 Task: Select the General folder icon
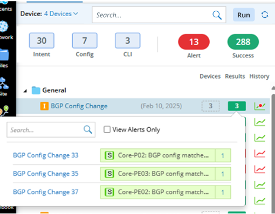36,90
